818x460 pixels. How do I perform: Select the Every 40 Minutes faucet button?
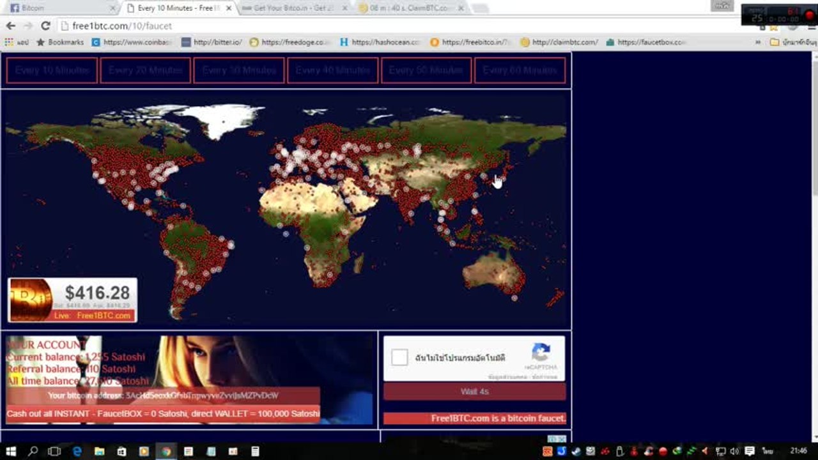332,70
